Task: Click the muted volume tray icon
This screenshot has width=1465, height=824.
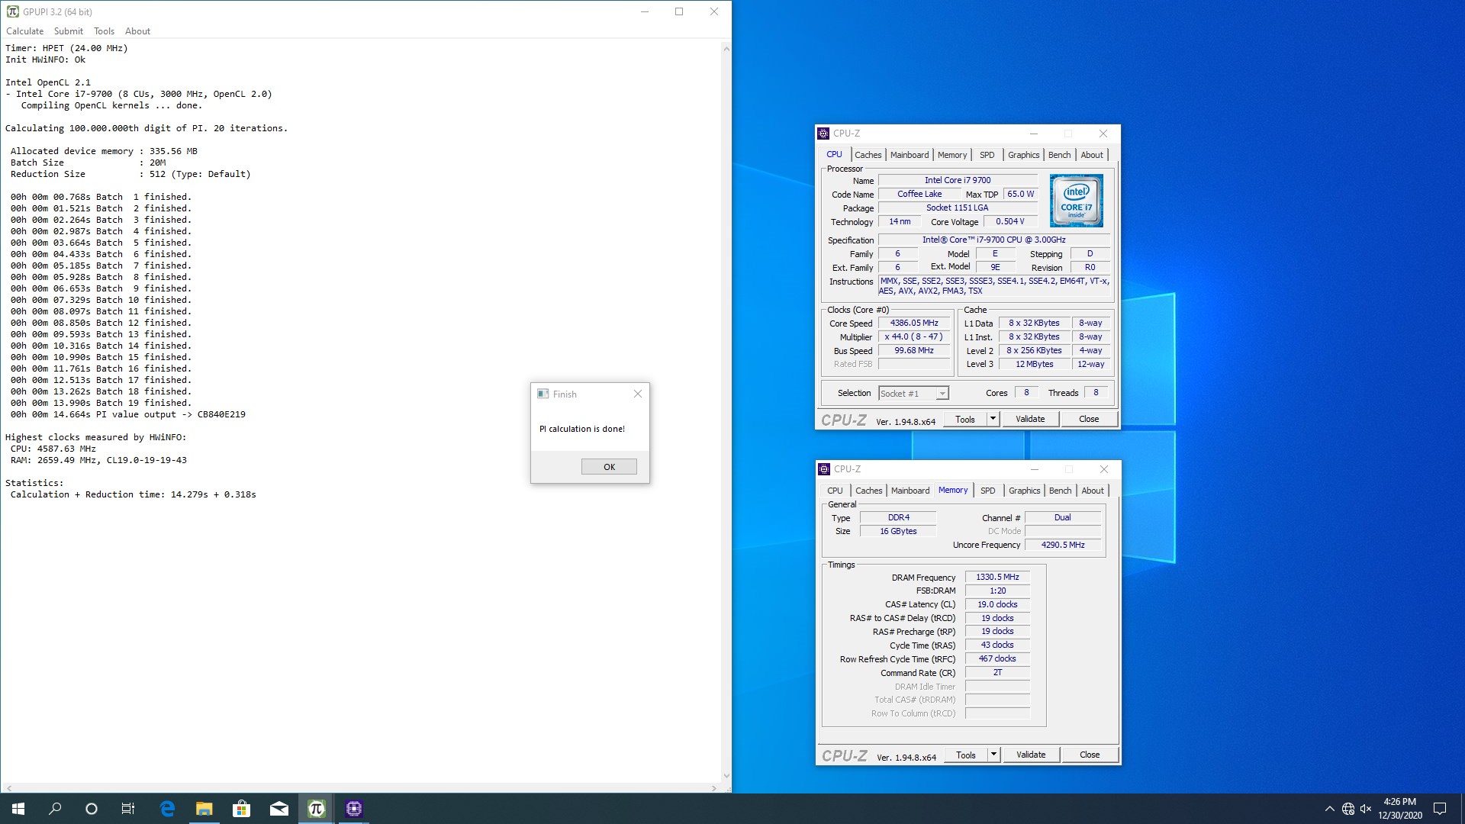Action: tap(1366, 809)
